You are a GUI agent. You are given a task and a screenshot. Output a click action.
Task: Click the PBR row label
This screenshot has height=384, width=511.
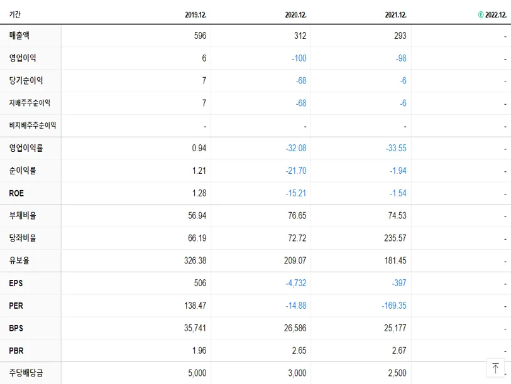point(16,351)
